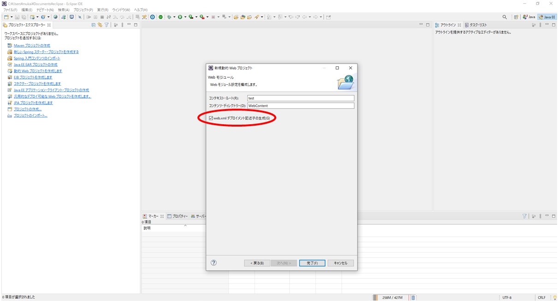This screenshot has width=558, height=301.
Task: Click the New wizard toolbar icon
Action: [6, 17]
